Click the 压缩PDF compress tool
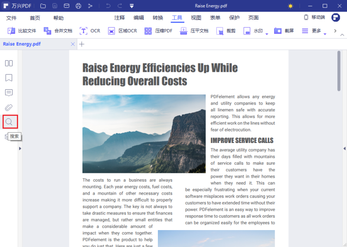This screenshot has width=347, height=247. point(158,31)
